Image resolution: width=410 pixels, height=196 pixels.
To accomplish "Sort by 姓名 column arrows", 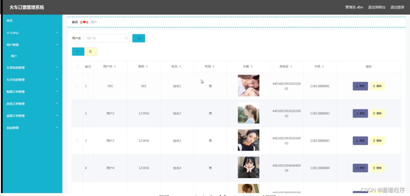I will [x=180, y=66].
